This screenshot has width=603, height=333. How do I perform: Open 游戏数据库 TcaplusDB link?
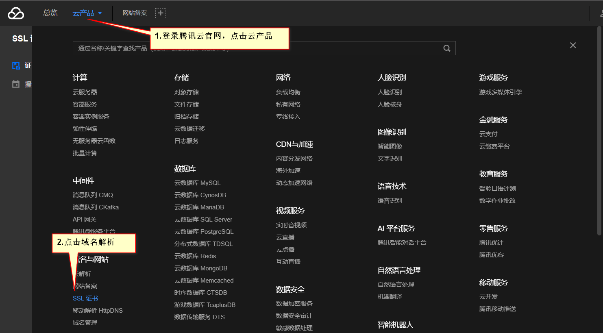205,305
